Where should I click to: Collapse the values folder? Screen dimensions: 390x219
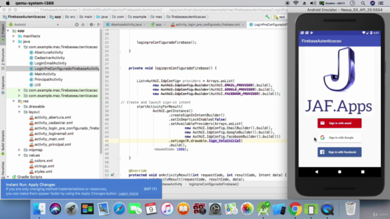(x=19, y=156)
